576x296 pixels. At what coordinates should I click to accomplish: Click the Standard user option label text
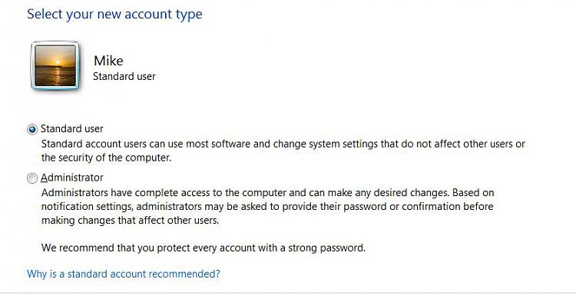click(72, 128)
